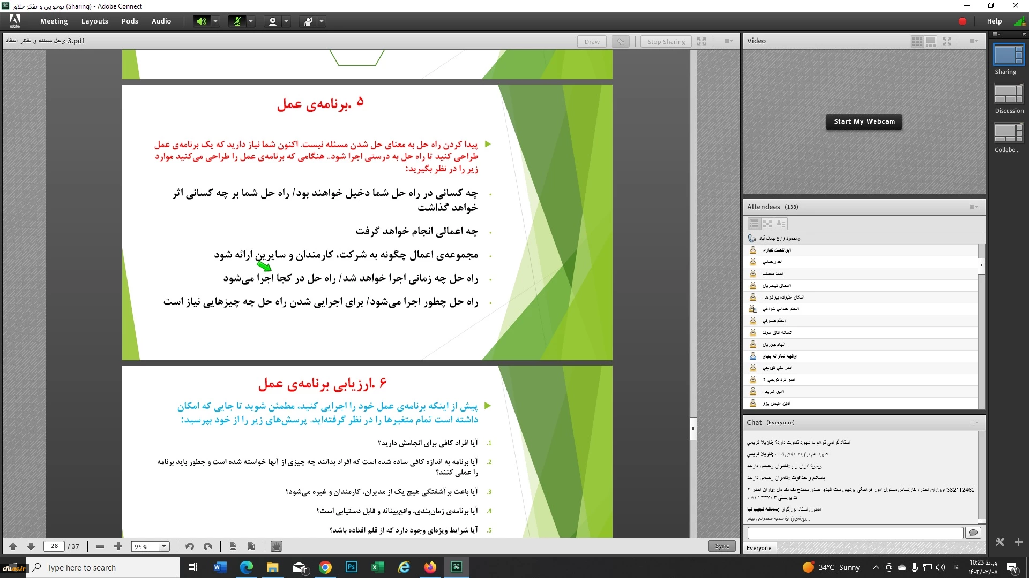Toggle the webcam icon in the toolbar
Viewport: 1029px width, 578px height.
point(272,21)
